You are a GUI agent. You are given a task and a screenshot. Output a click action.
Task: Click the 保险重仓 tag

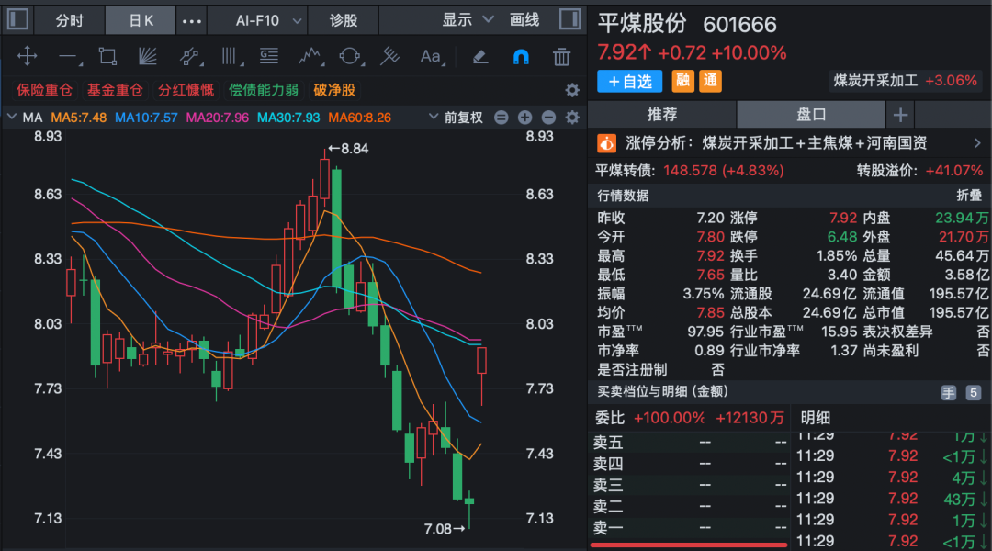44,90
